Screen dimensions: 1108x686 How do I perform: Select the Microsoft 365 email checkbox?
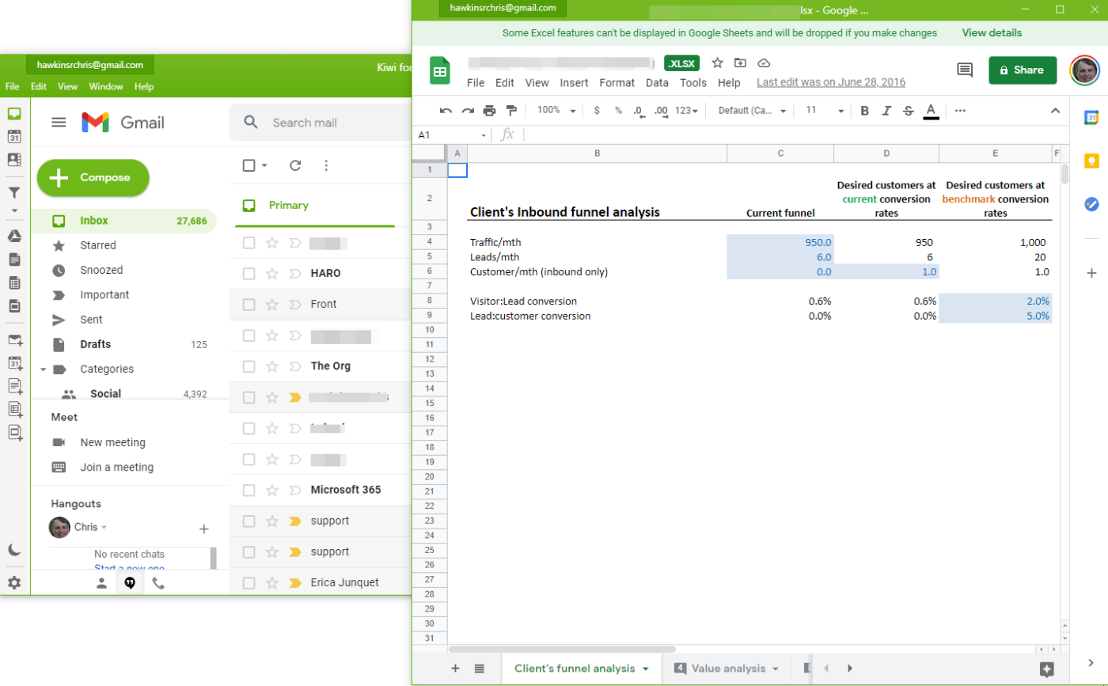pyautogui.click(x=249, y=490)
